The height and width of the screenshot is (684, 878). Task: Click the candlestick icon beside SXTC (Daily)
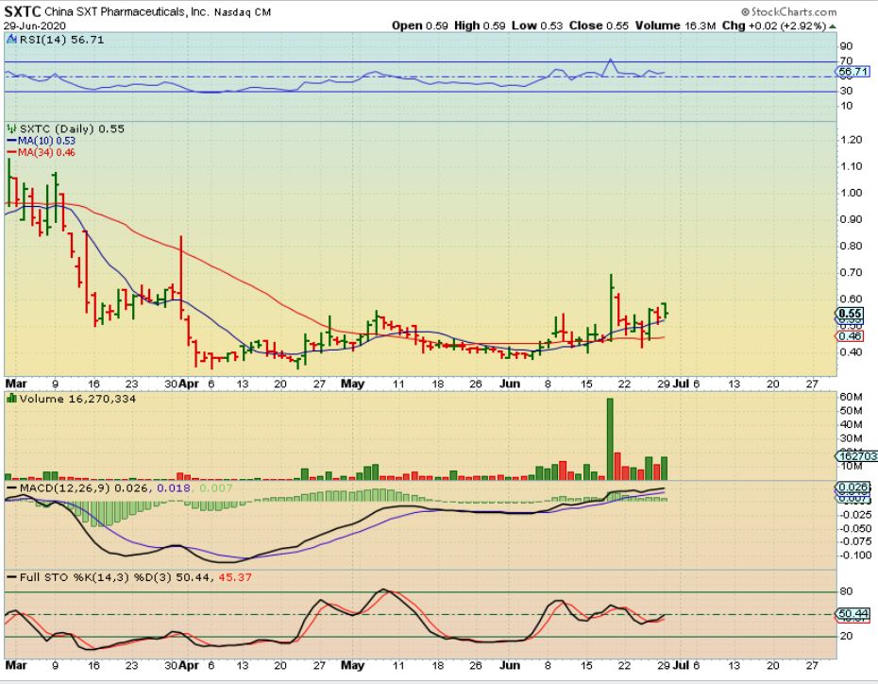[x=10, y=128]
